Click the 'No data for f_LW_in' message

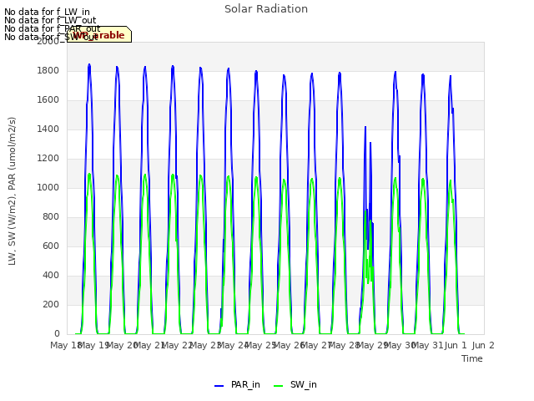point(47,12)
